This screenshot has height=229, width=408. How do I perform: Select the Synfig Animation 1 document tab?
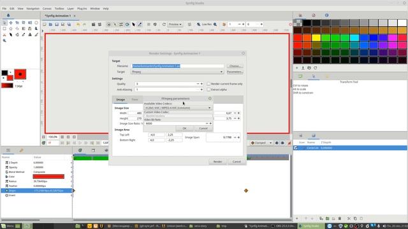(57, 16)
